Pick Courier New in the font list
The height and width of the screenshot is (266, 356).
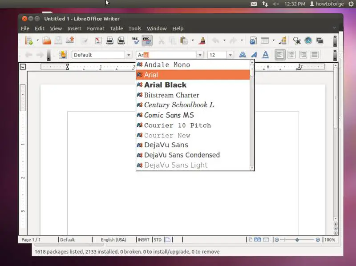click(x=193, y=135)
